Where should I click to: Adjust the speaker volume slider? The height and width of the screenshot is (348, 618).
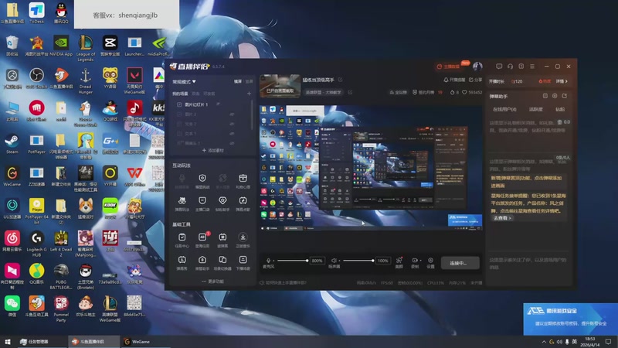[358, 261]
